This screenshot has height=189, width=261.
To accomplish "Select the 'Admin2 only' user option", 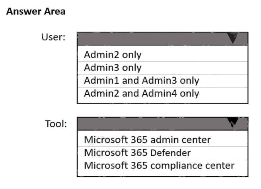I will point(113,55).
